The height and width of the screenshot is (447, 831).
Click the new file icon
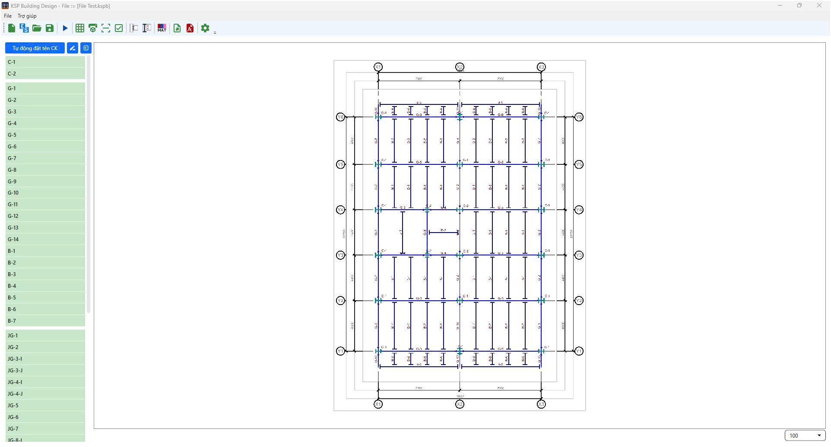12,28
